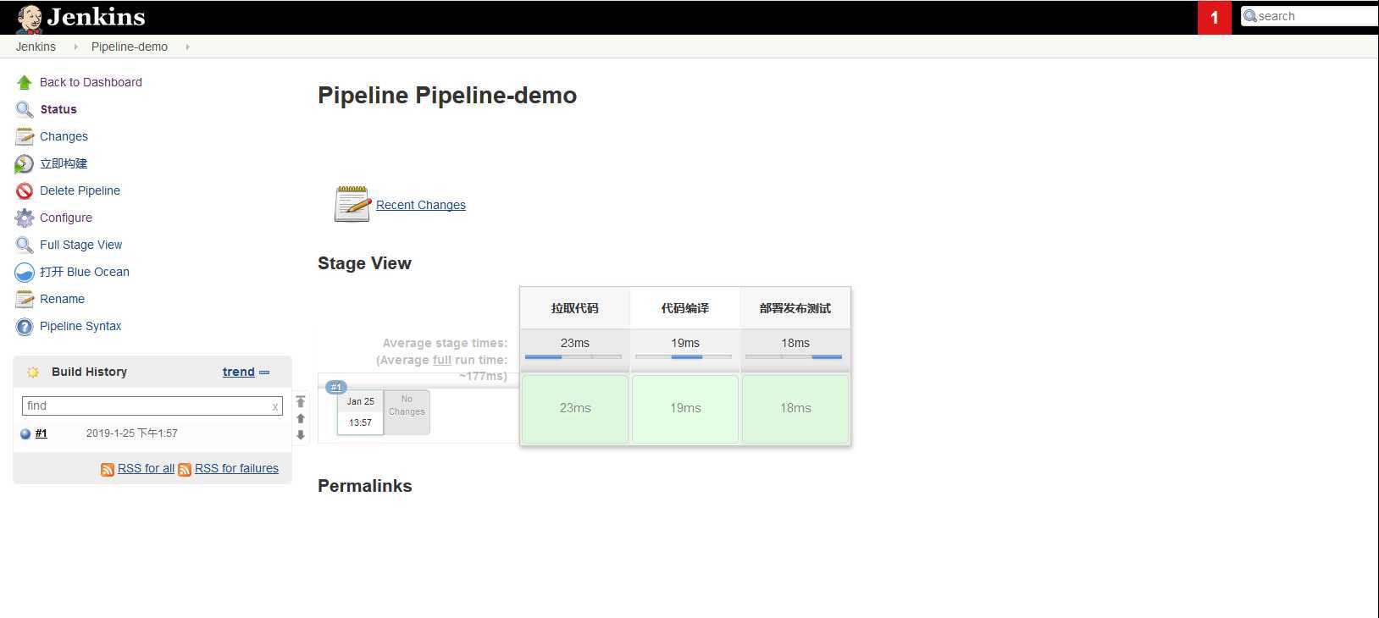Click the build history page down arrow

[301, 434]
